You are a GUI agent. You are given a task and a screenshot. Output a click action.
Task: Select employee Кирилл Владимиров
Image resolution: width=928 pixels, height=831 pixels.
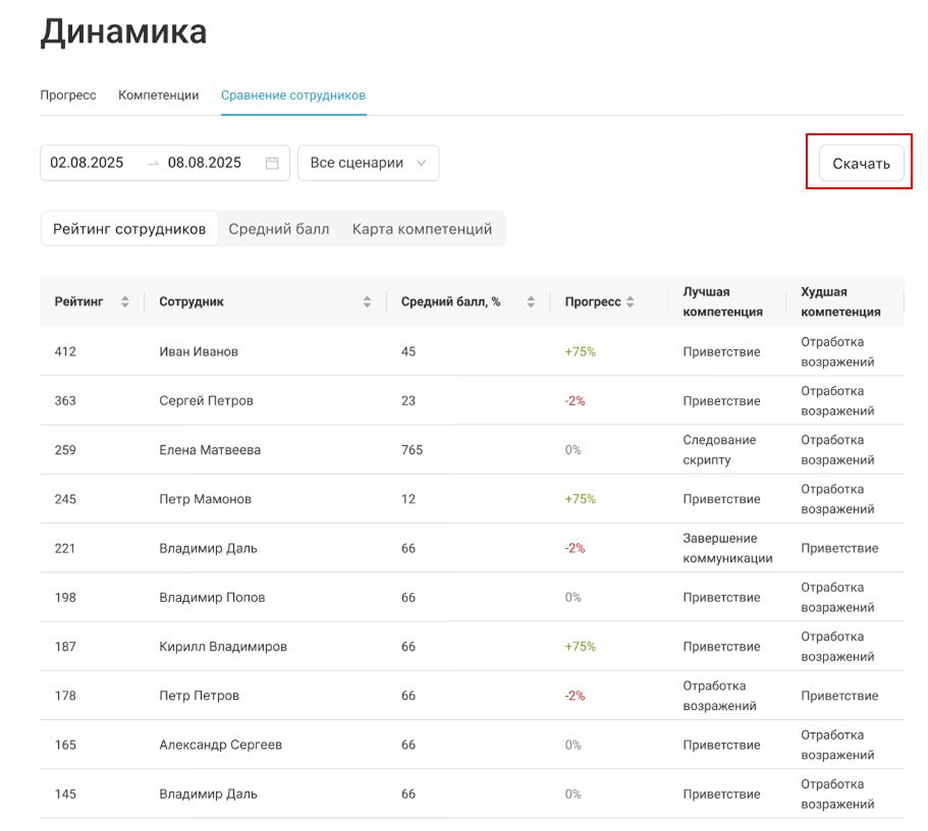pos(223,646)
